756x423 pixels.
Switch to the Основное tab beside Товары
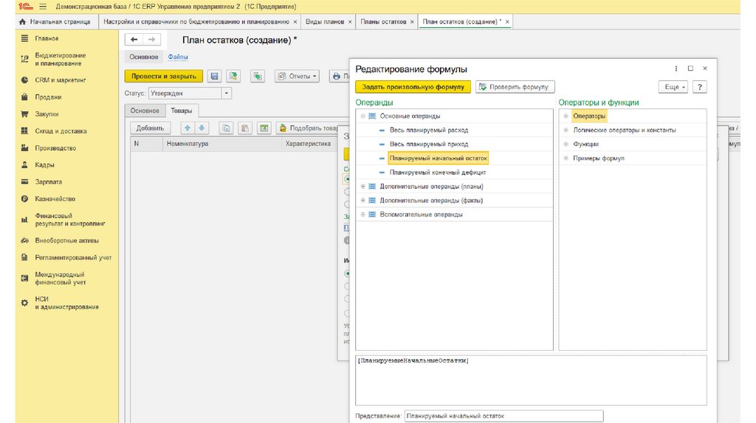point(145,111)
